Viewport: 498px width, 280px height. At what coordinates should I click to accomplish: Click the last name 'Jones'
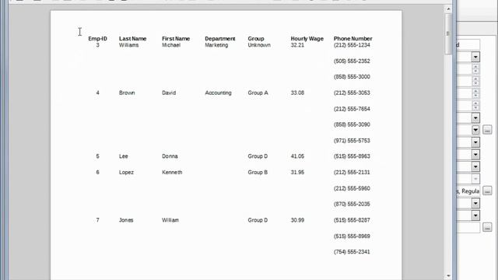click(126, 220)
